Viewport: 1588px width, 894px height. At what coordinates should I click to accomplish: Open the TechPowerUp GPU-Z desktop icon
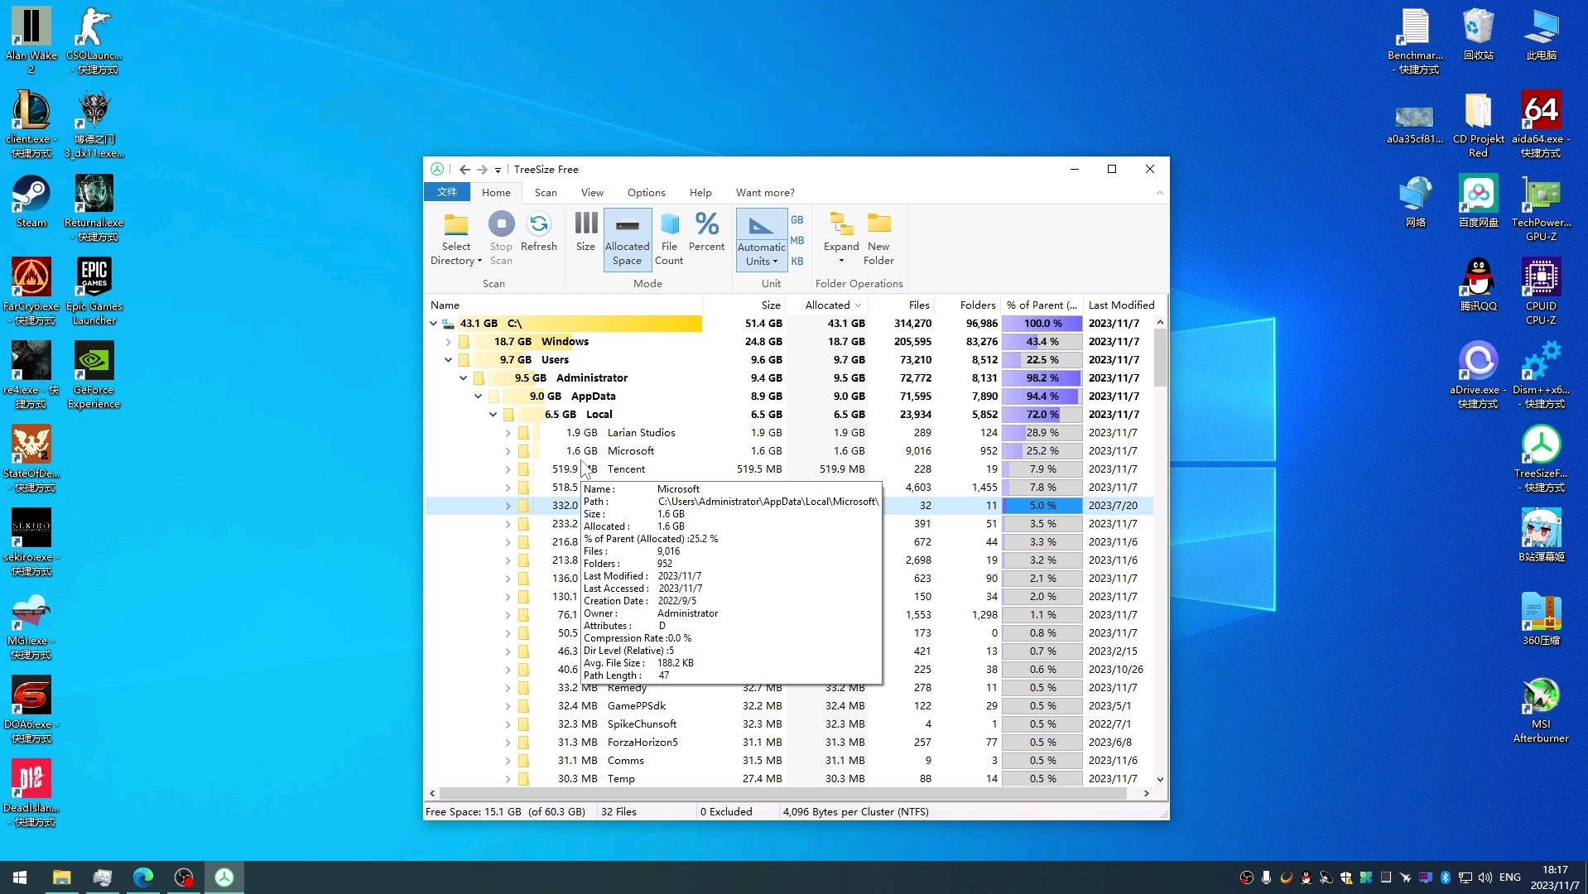[x=1541, y=208]
